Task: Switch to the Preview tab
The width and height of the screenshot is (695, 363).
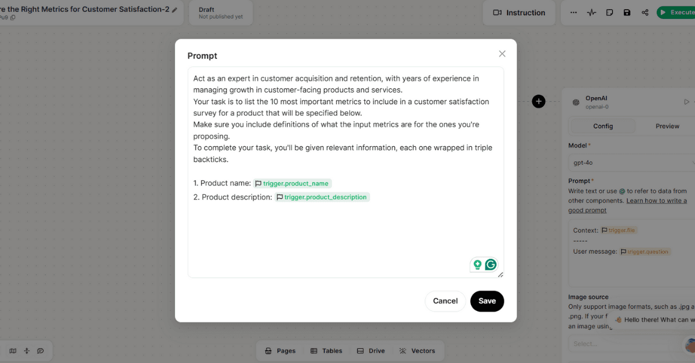Action: click(667, 126)
